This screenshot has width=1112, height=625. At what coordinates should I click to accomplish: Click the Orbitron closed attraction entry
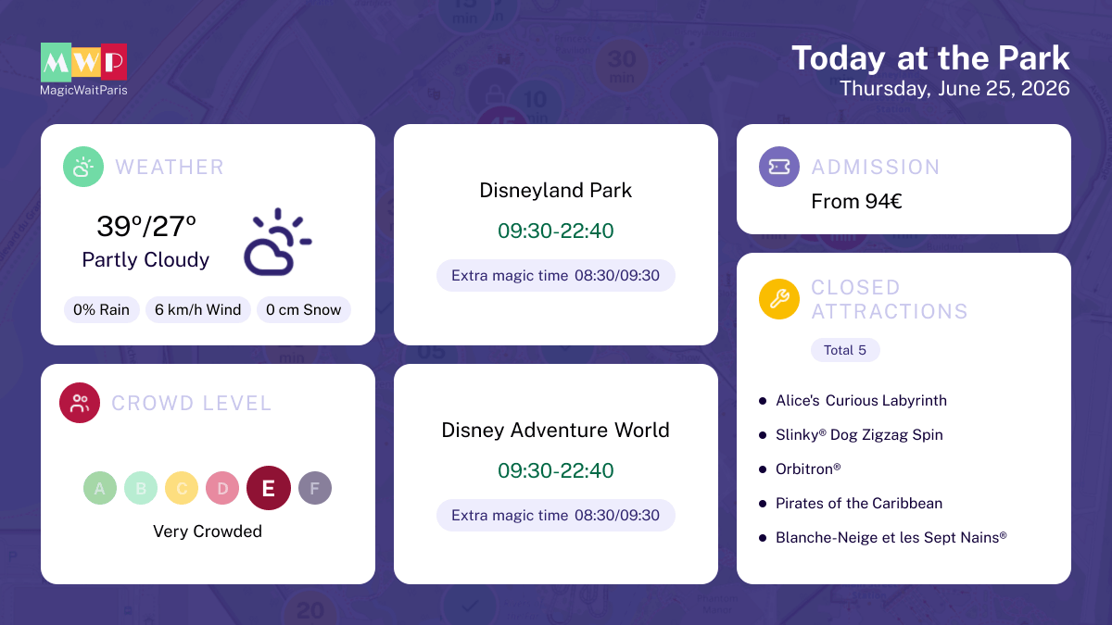[808, 469]
